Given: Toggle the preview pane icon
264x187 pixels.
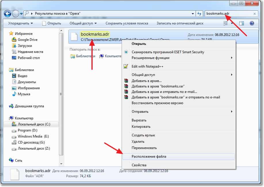Looking at the screenshot, I should point(241,23).
